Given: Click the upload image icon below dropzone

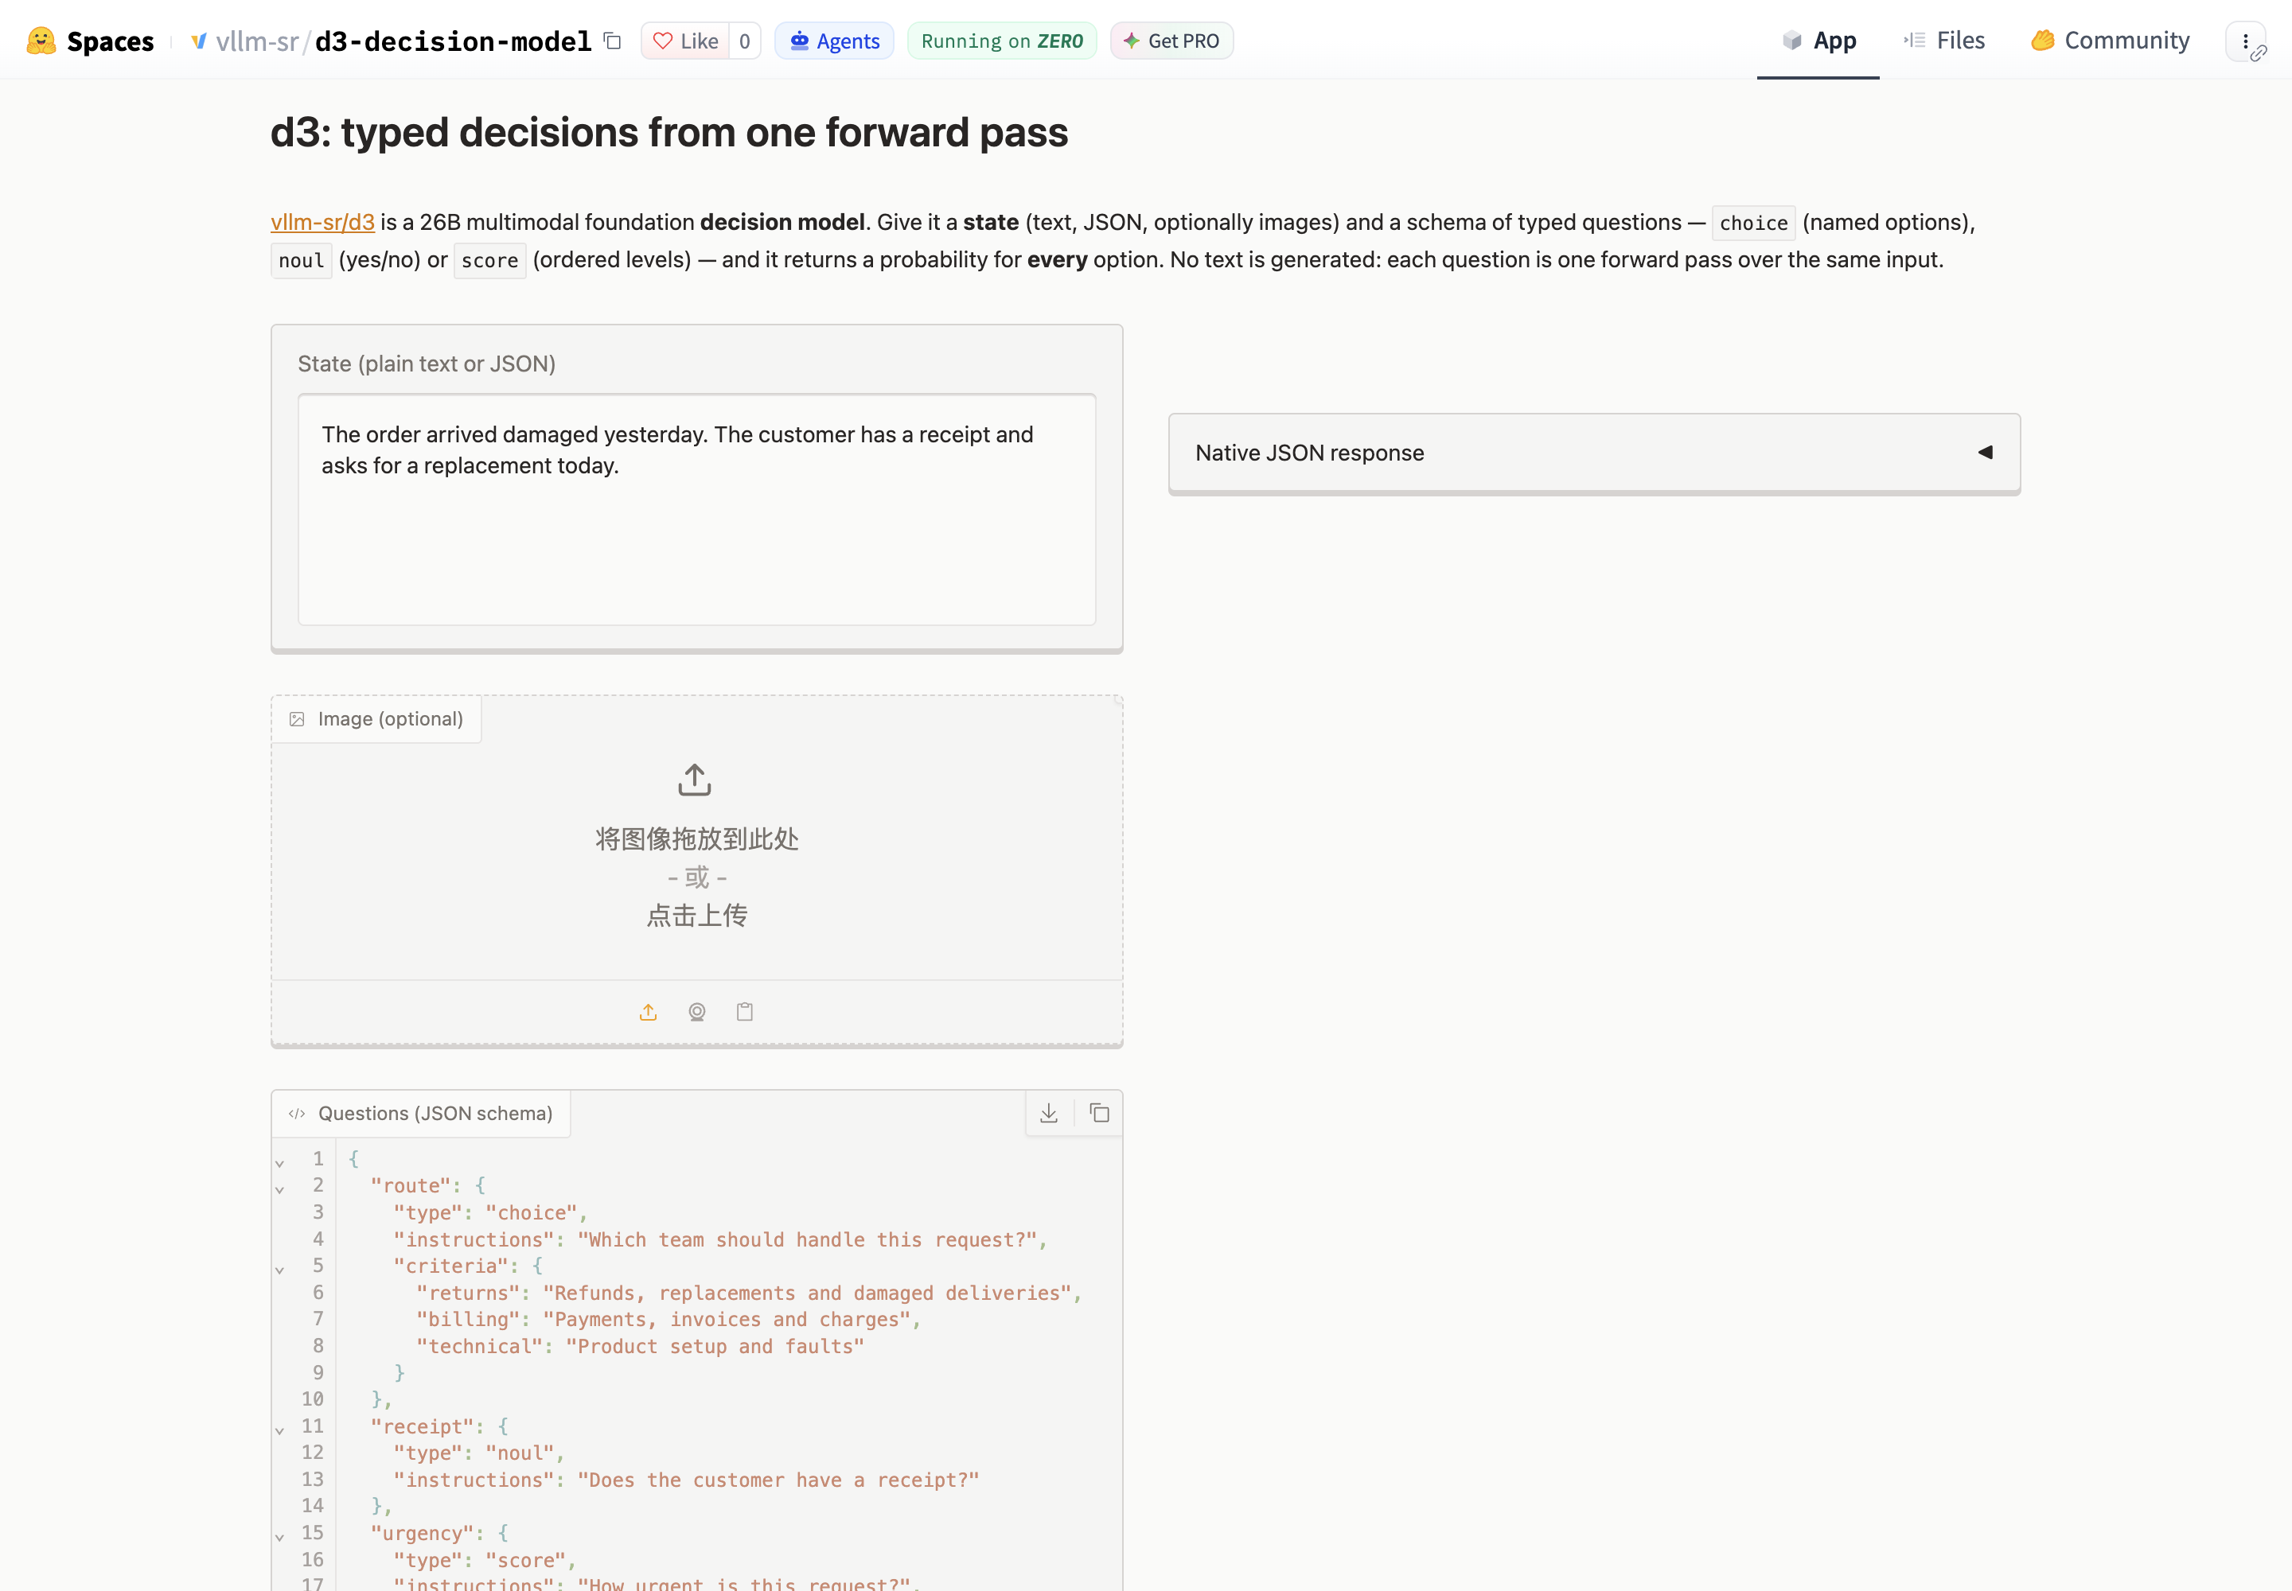Looking at the screenshot, I should (649, 1012).
